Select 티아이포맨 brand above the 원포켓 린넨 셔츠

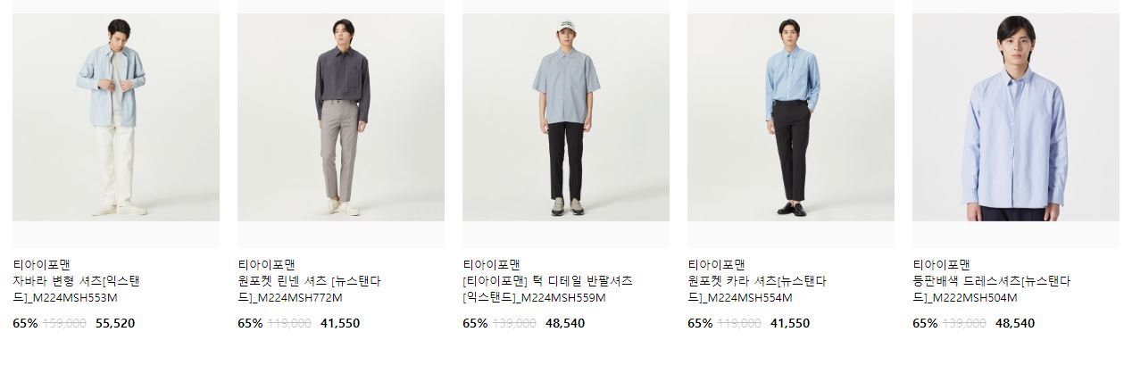pos(266,264)
